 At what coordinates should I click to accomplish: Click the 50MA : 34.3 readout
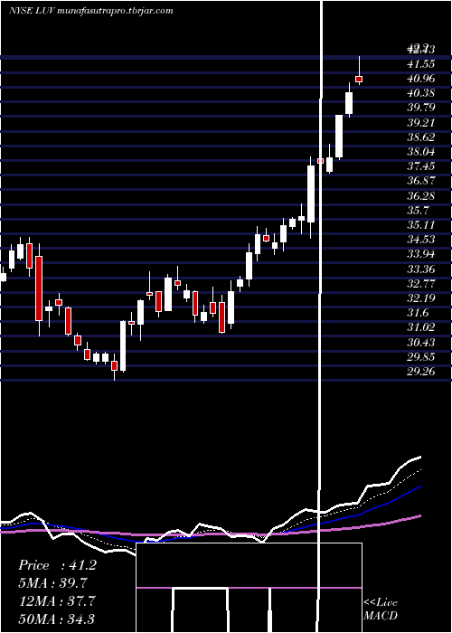point(56,619)
